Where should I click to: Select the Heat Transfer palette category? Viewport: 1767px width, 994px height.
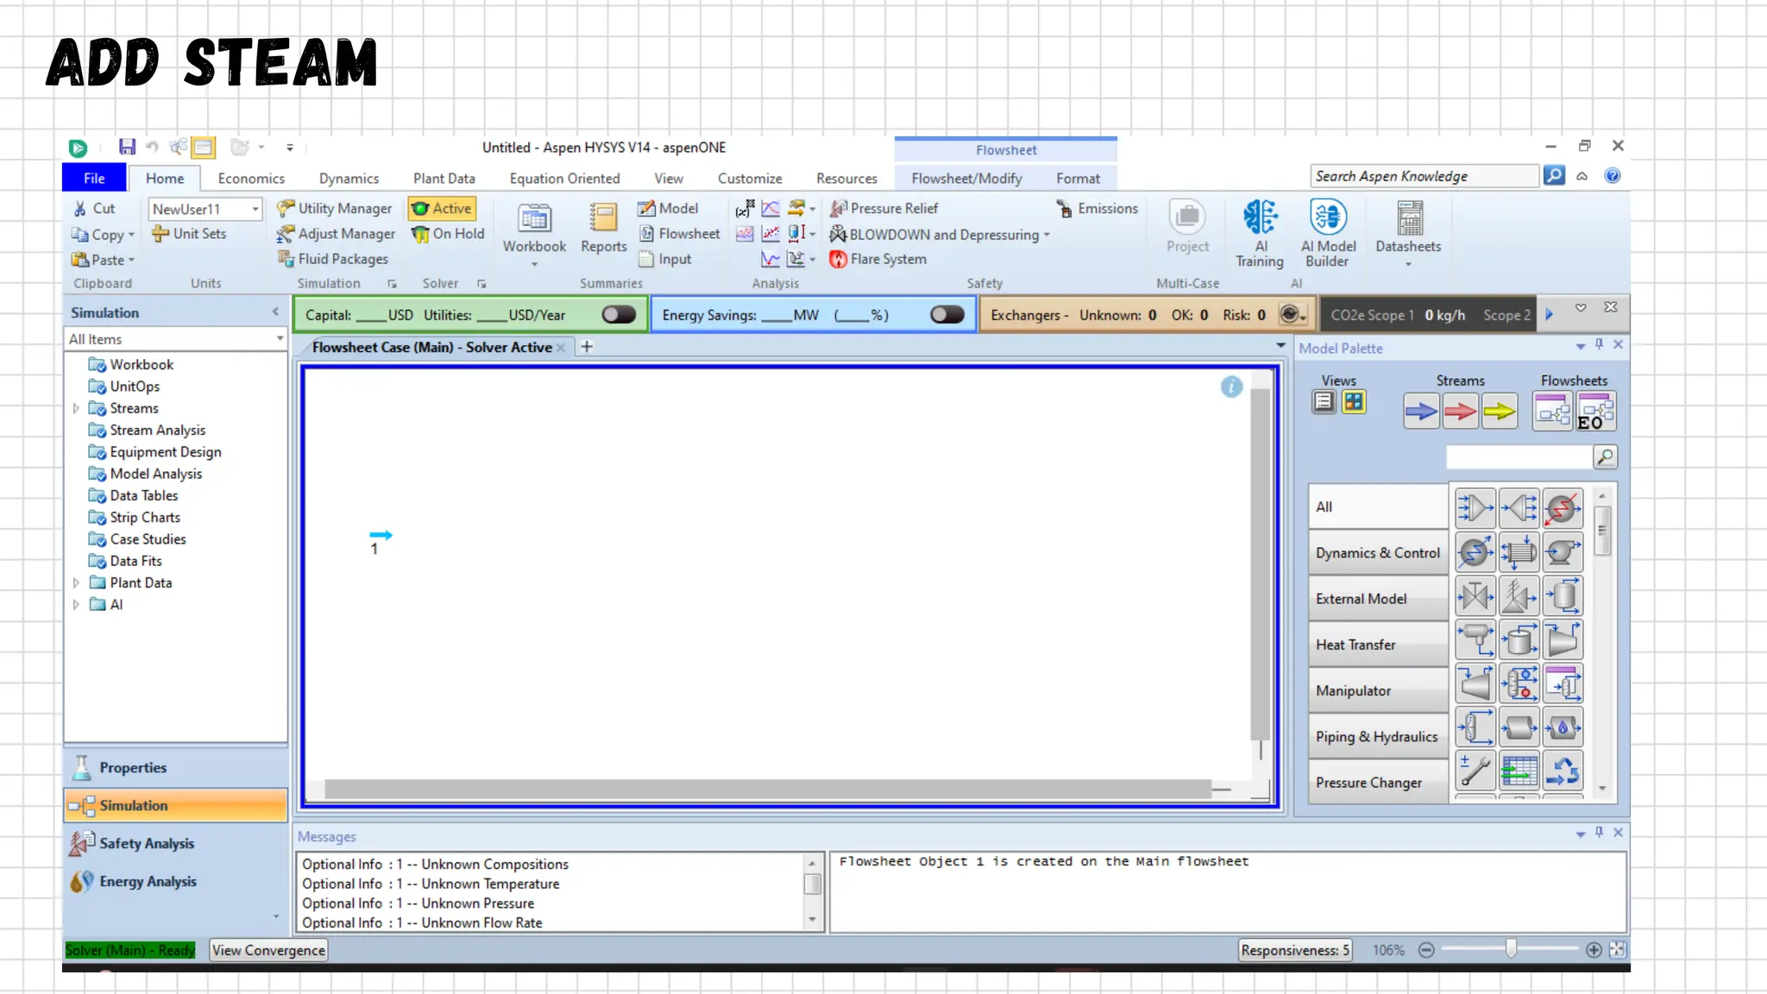coord(1377,645)
